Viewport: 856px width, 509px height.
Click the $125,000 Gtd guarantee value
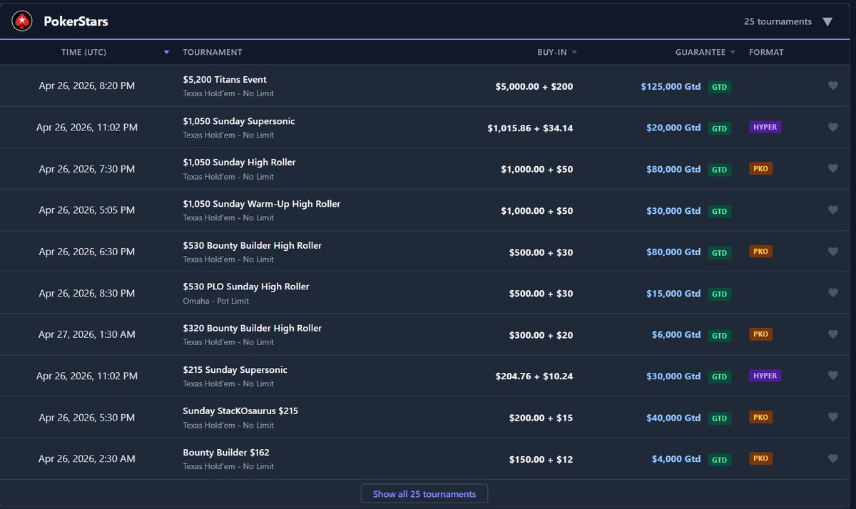click(x=671, y=86)
